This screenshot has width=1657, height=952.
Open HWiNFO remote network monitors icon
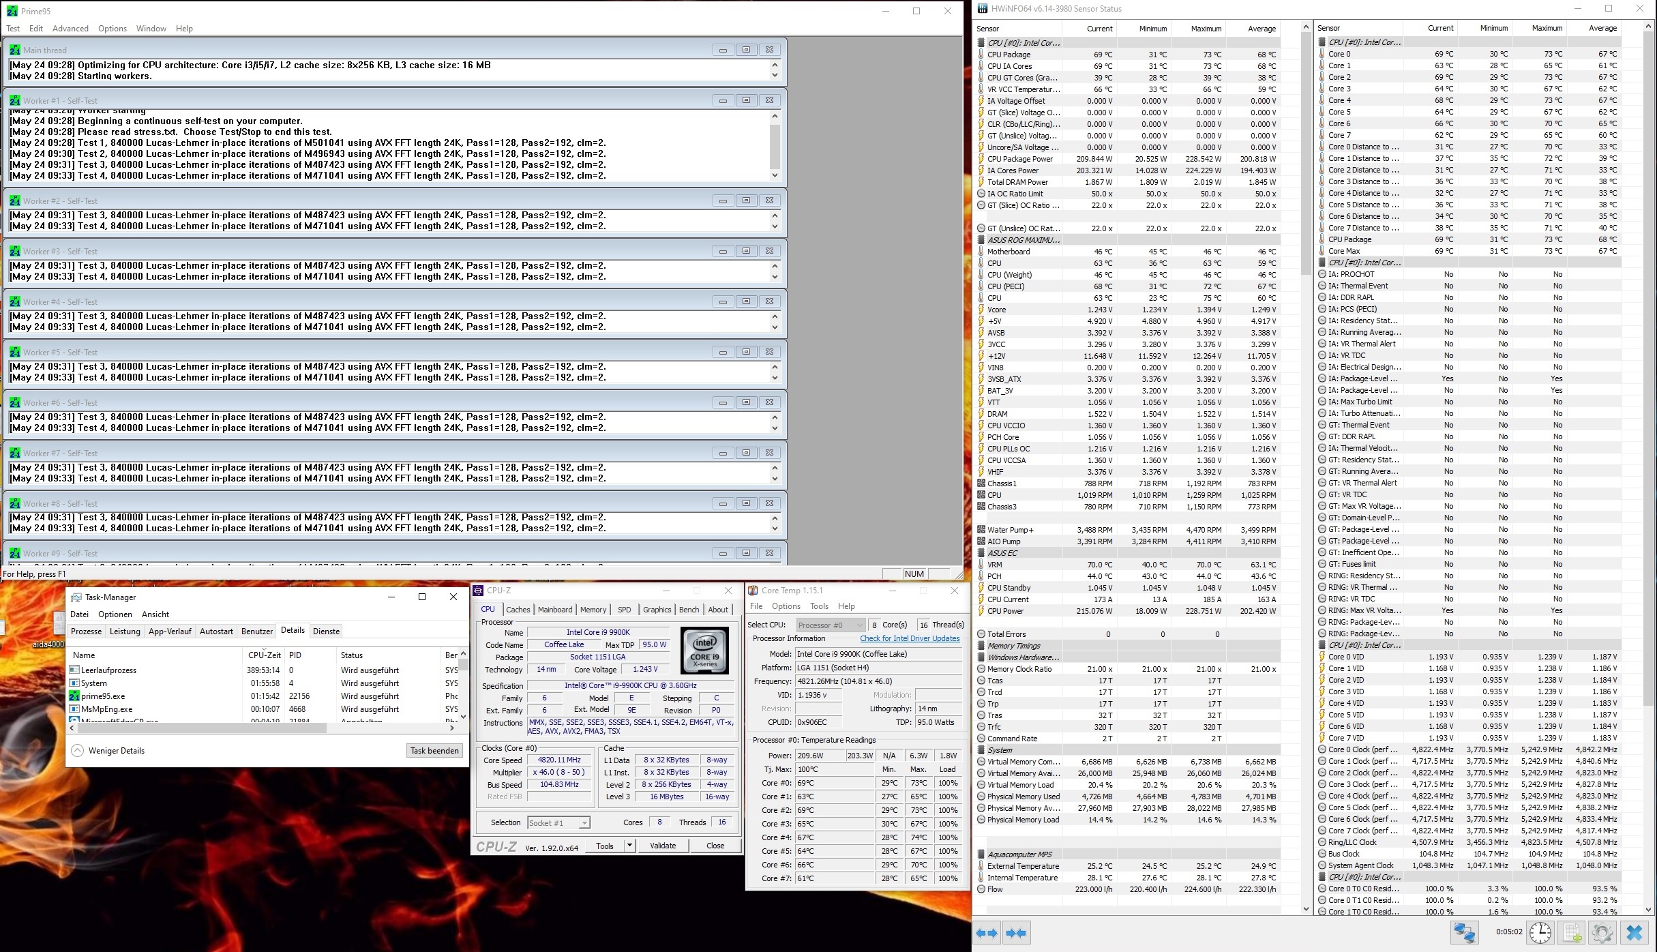(x=1463, y=933)
